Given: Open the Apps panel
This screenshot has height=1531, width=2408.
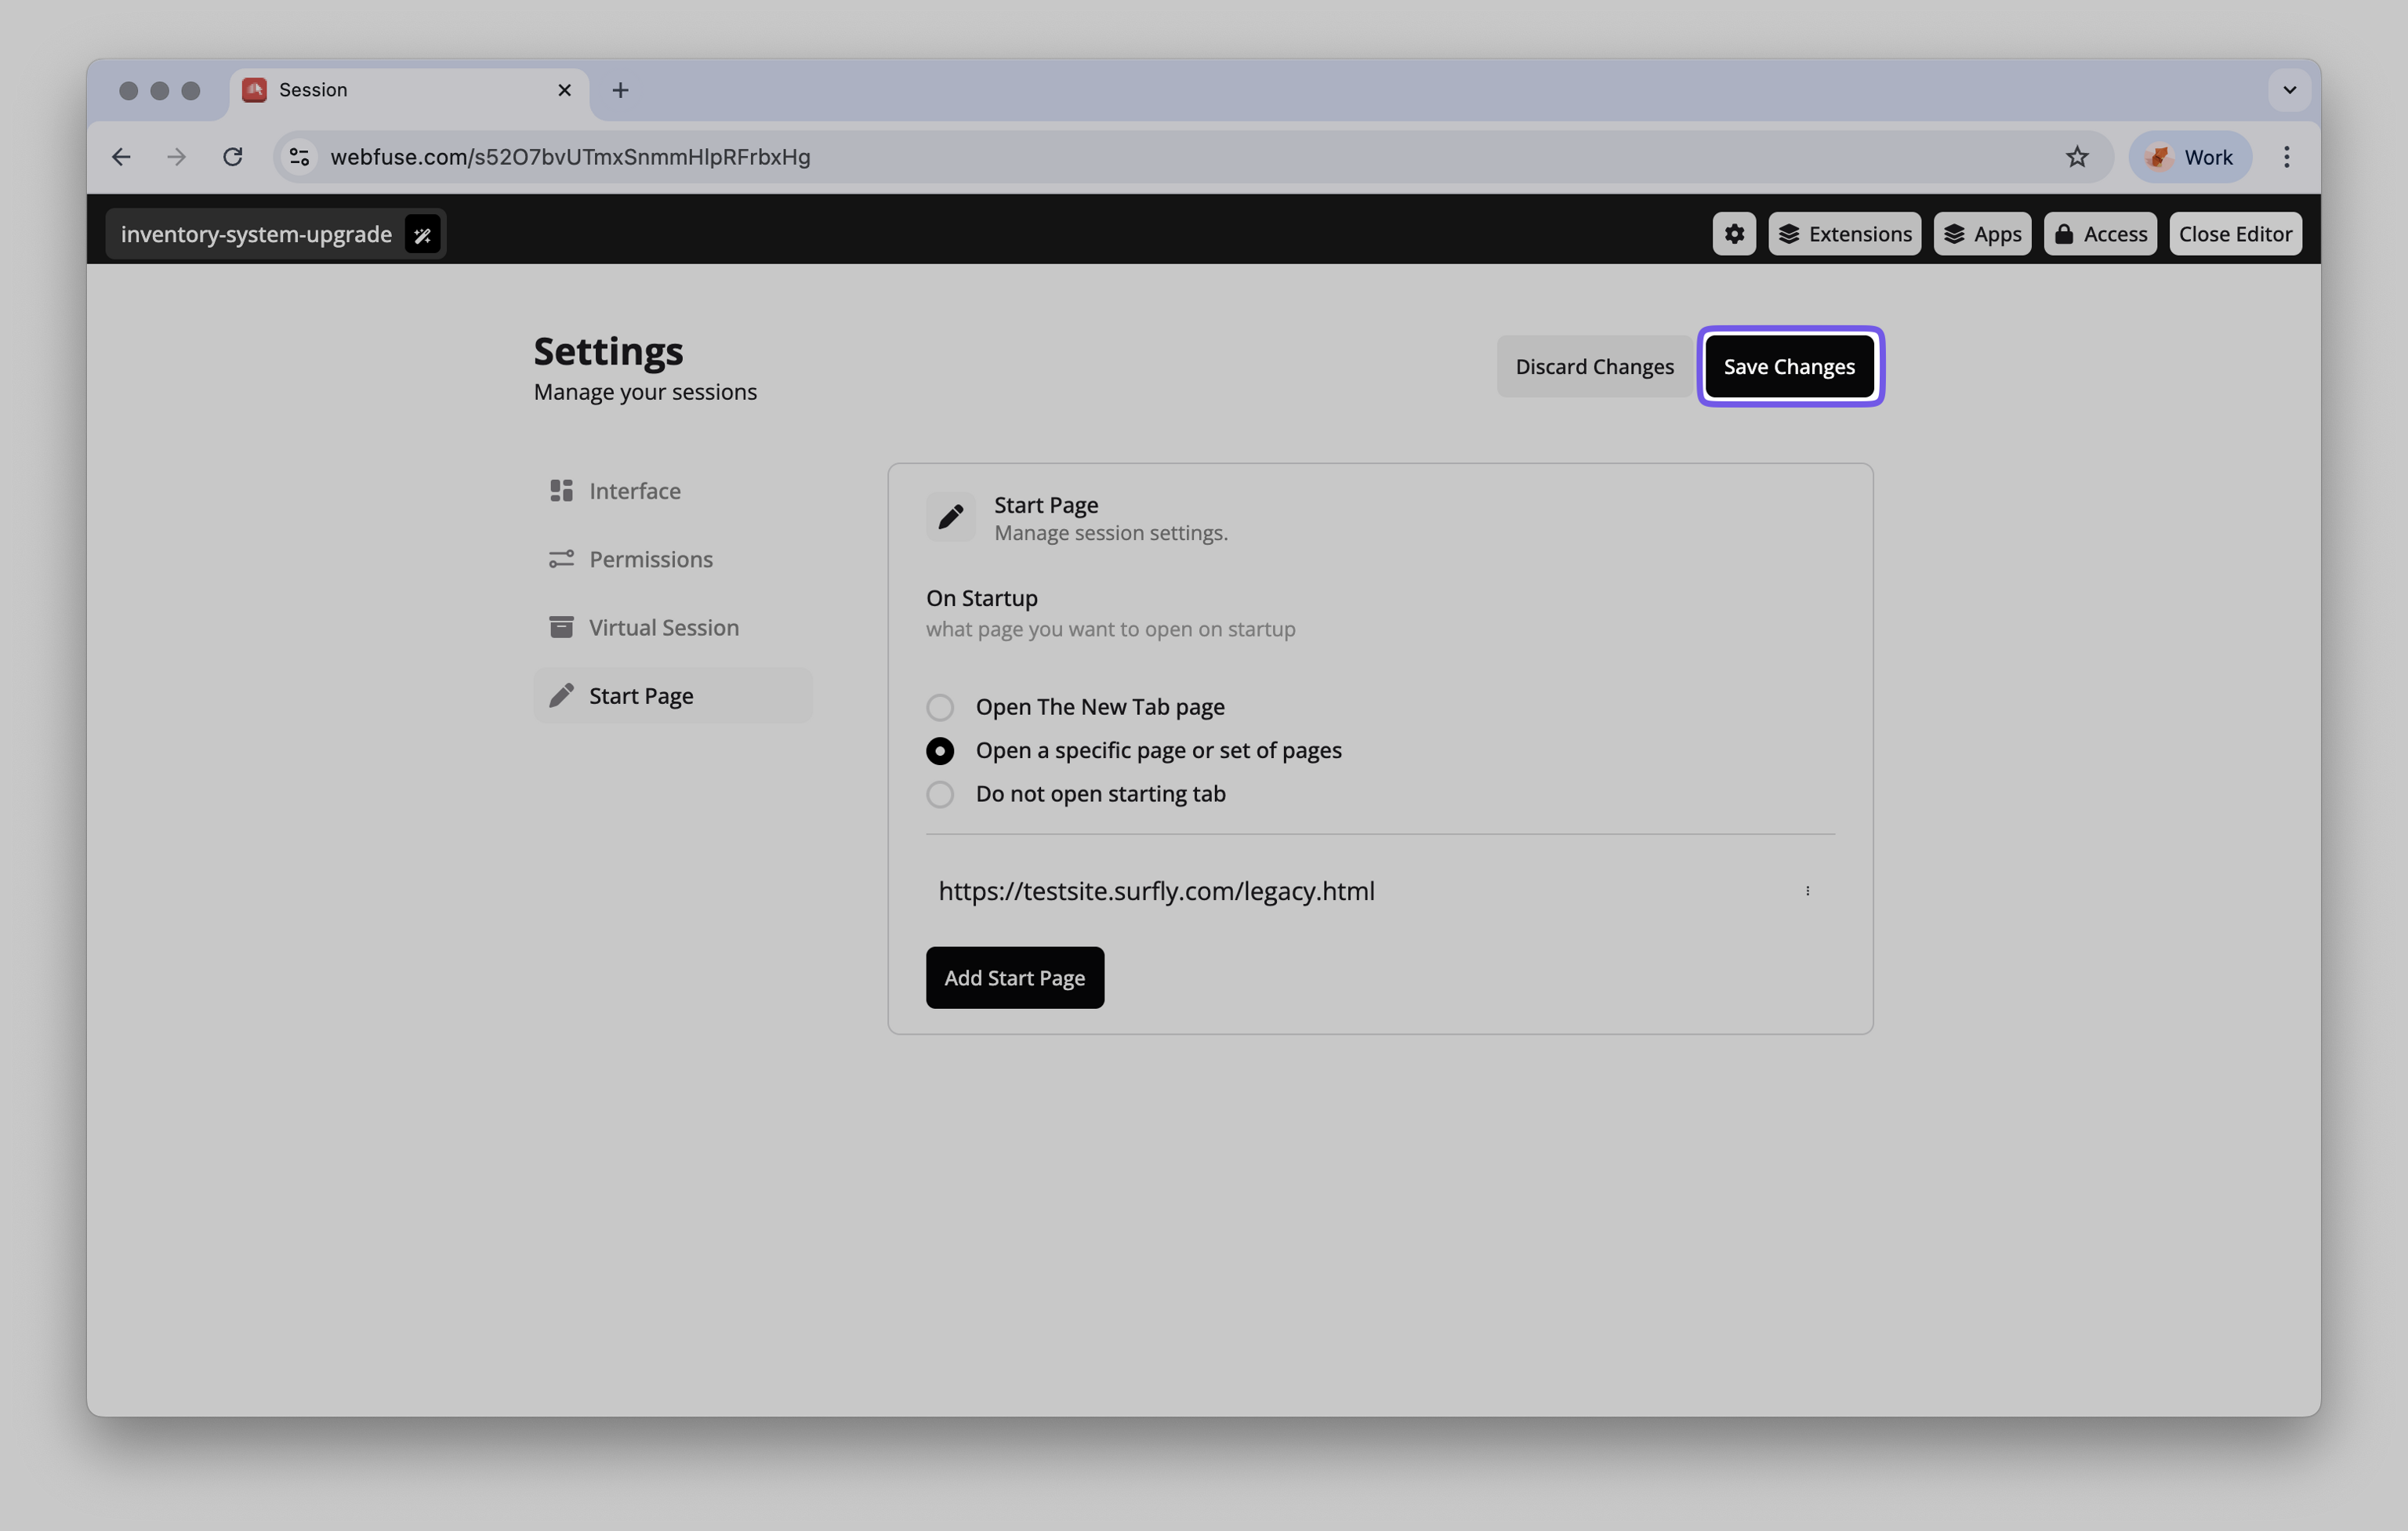Looking at the screenshot, I should click(1982, 233).
